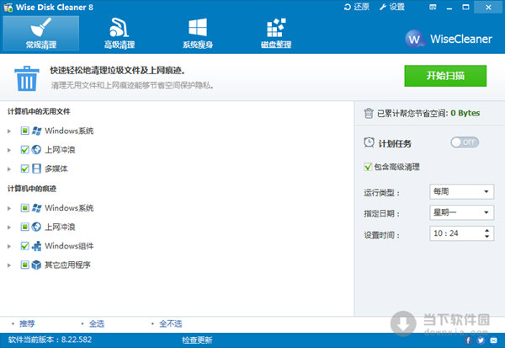Open the 运行类型 dropdown showing 每周

point(461,191)
